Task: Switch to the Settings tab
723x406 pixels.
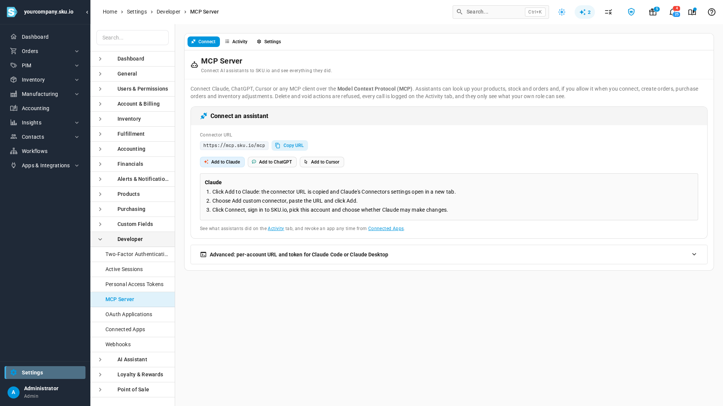Action: pyautogui.click(x=269, y=42)
